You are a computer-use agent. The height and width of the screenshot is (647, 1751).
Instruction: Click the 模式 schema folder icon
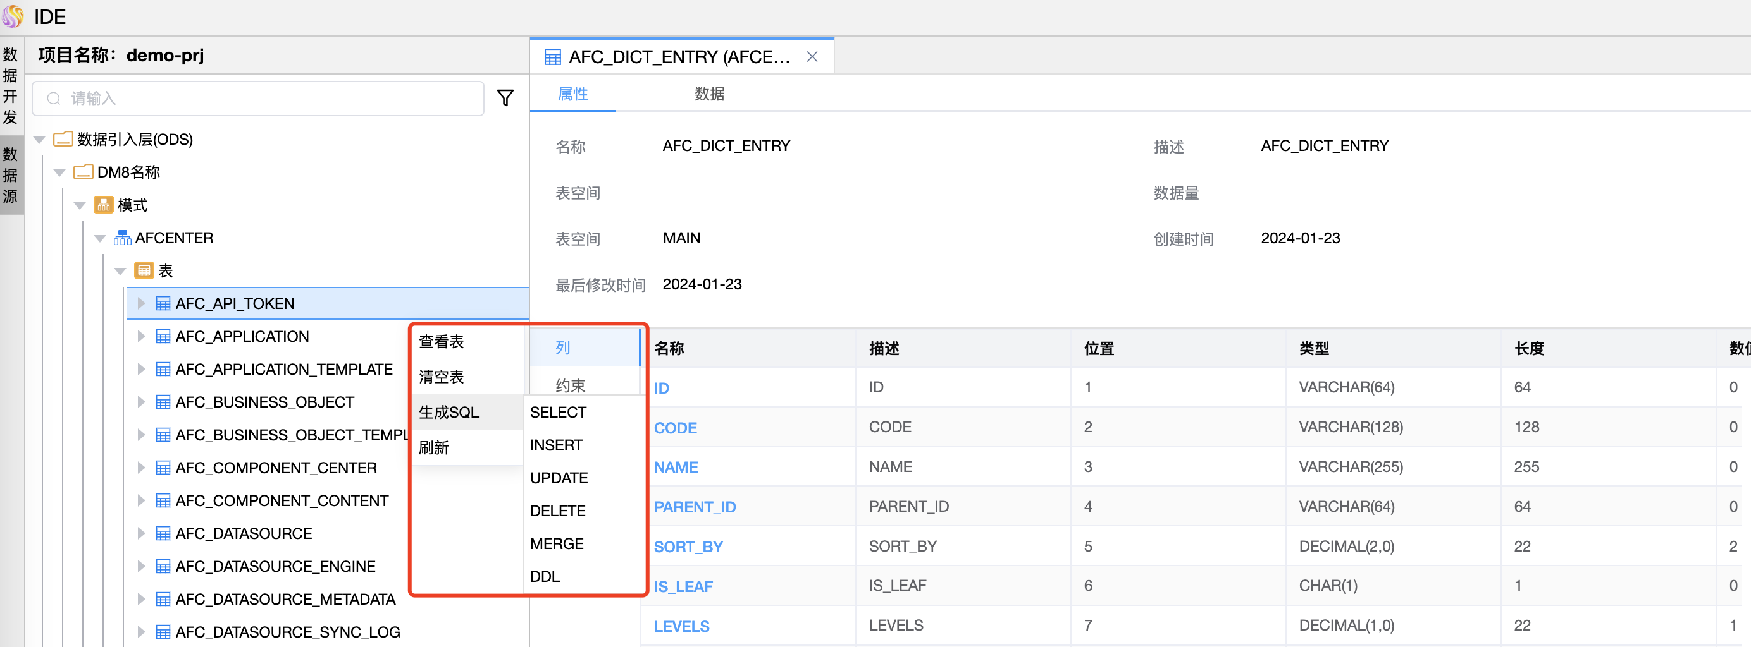[102, 205]
